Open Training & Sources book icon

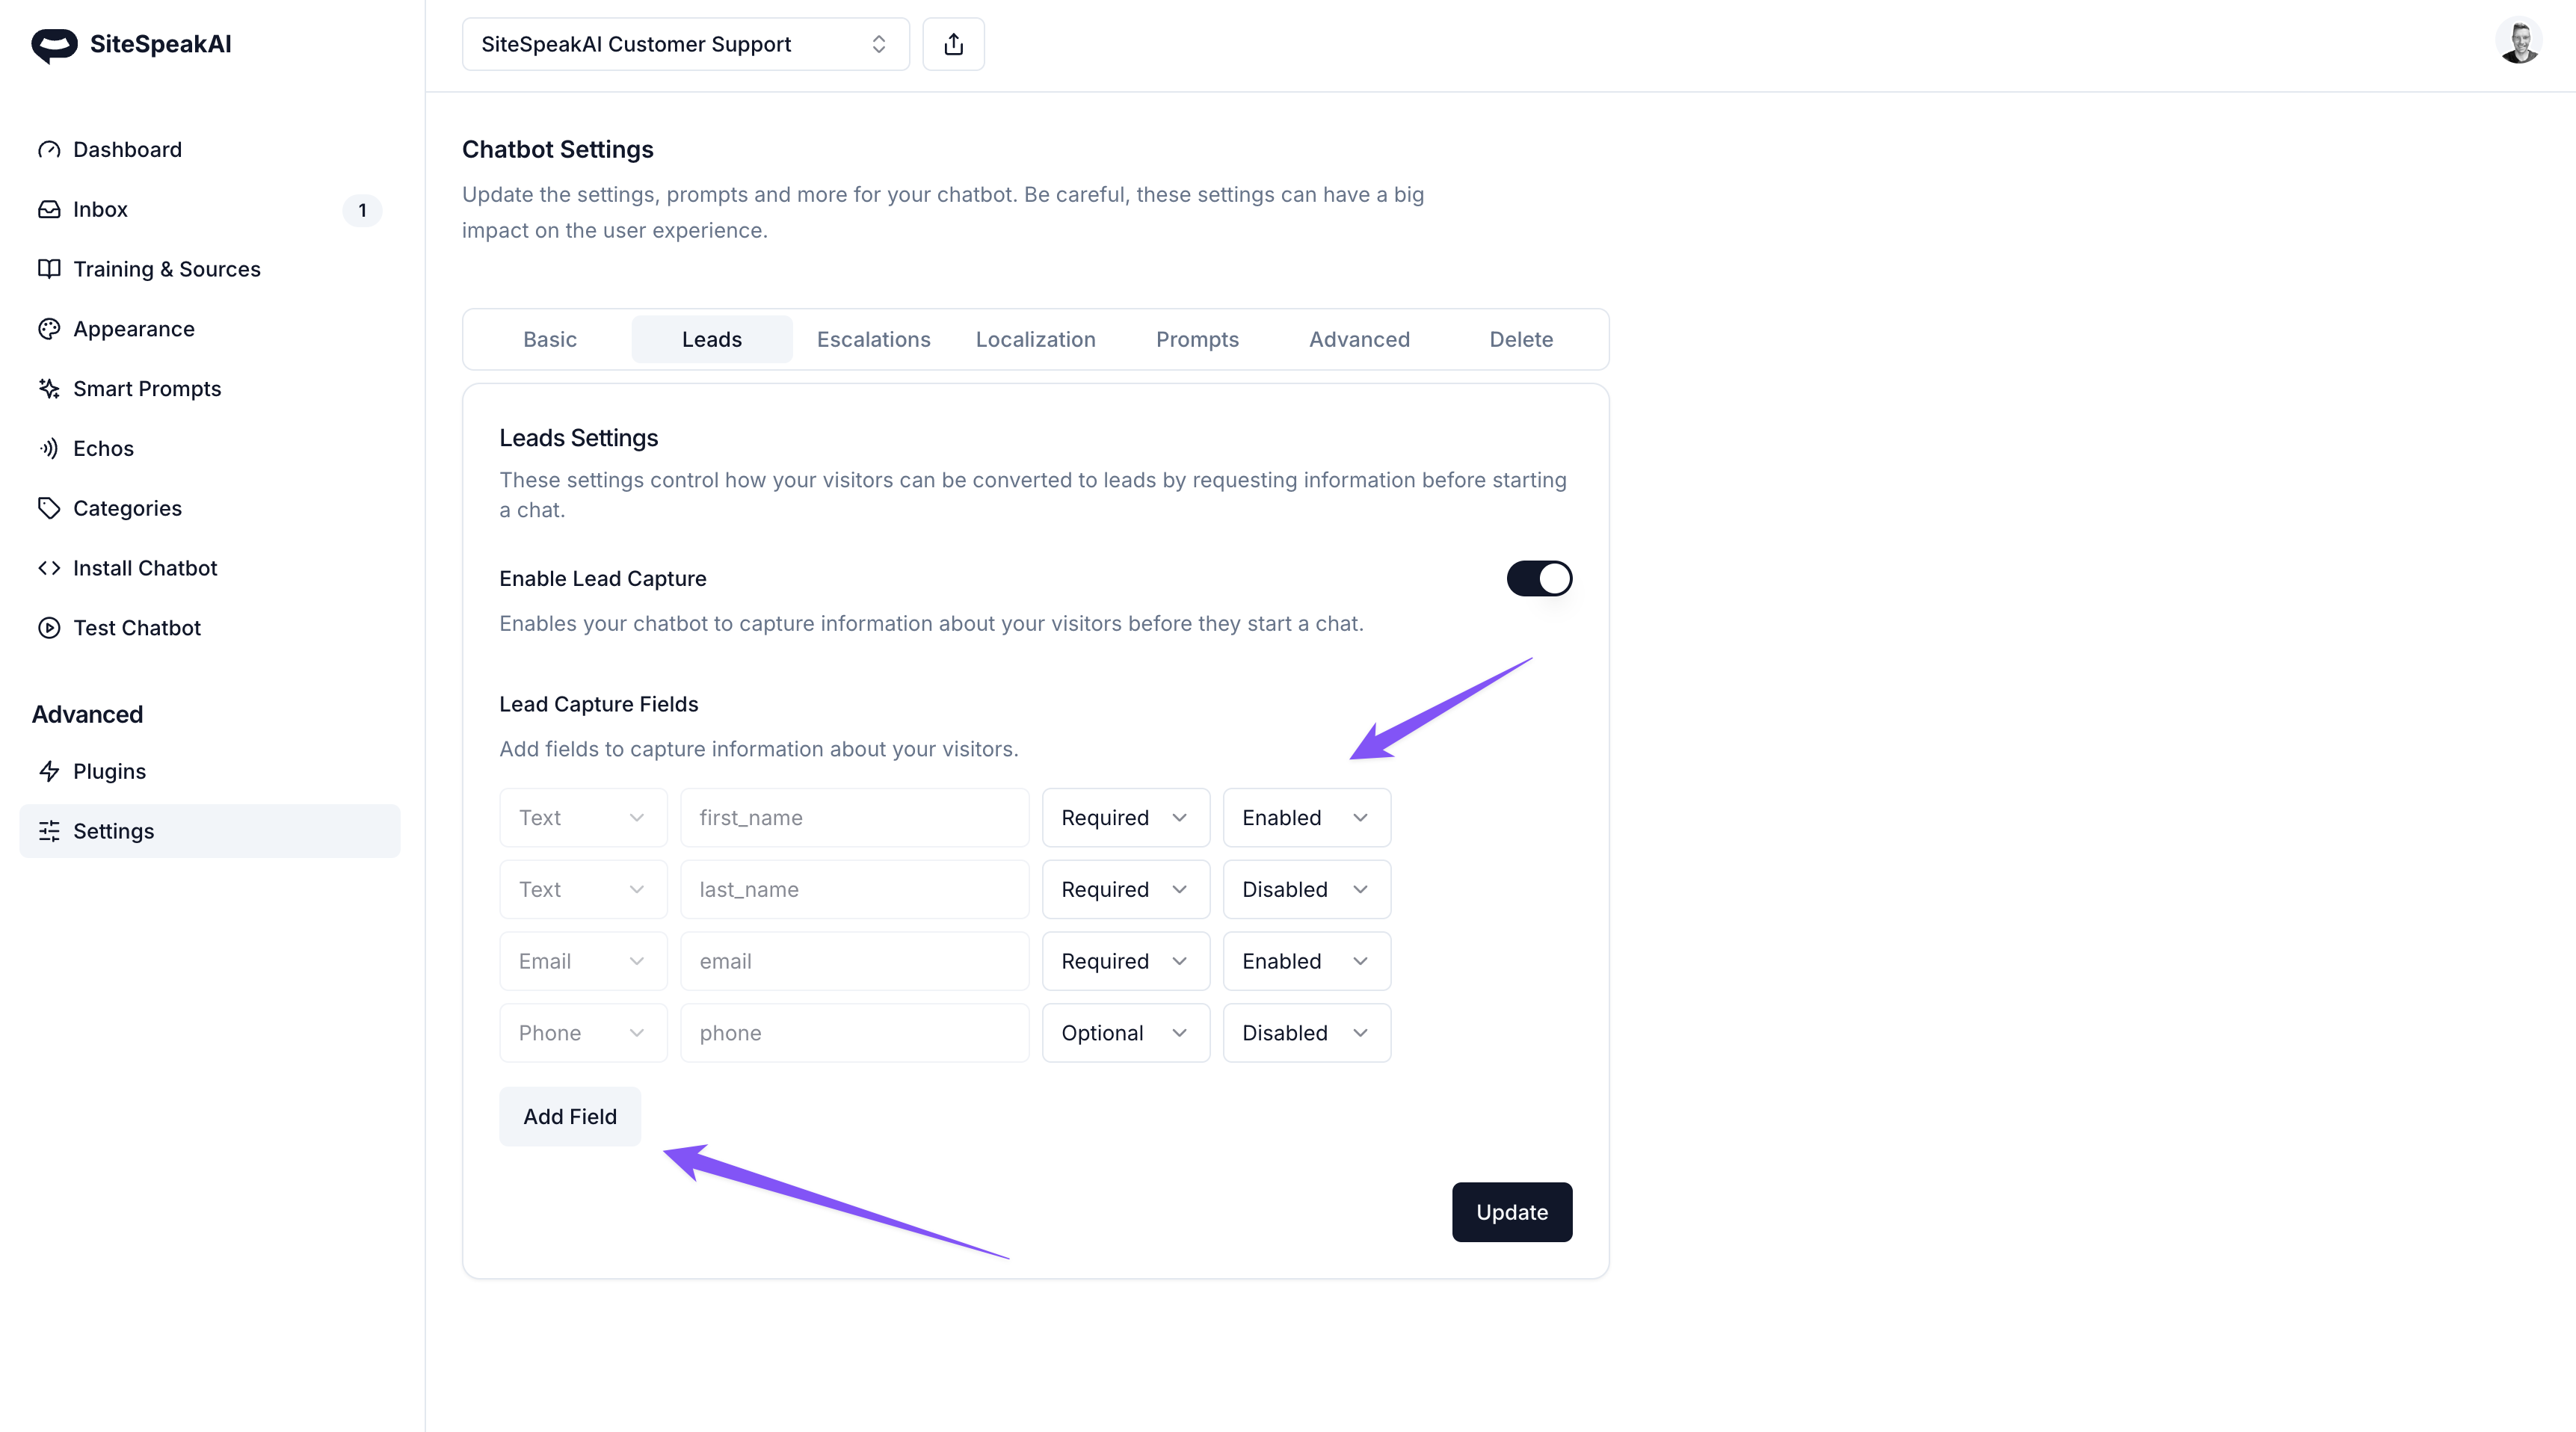pos(49,269)
